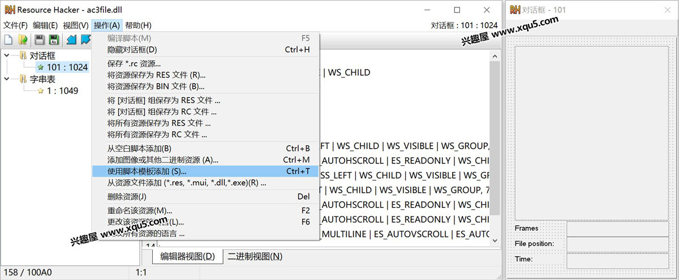
Task: Click the New file toolbar icon
Action: click(x=8, y=40)
